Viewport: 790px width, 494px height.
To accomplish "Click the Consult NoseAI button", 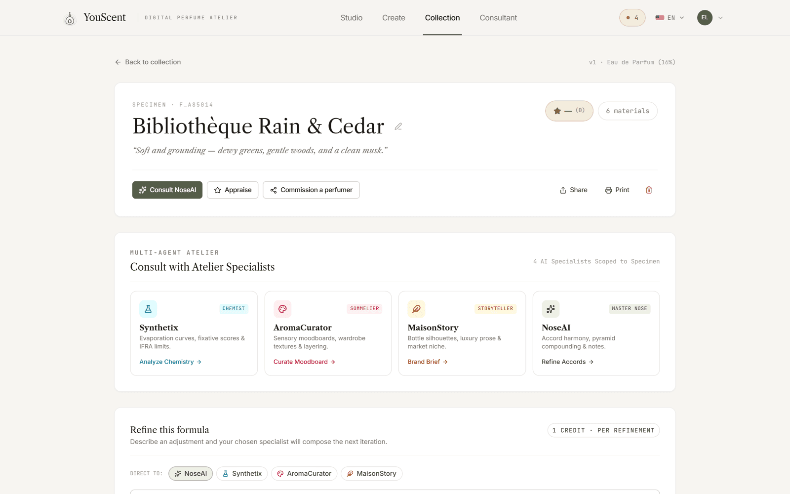I will 167,190.
